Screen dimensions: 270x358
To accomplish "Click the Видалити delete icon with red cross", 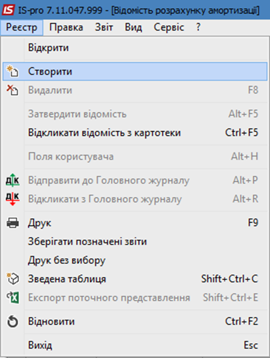I will [12, 90].
